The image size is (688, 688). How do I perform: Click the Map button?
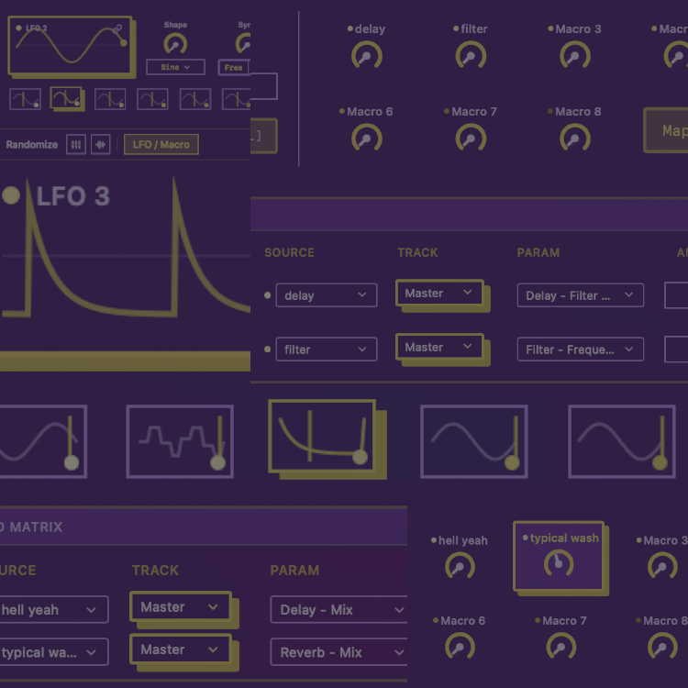pyautogui.click(x=666, y=130)
